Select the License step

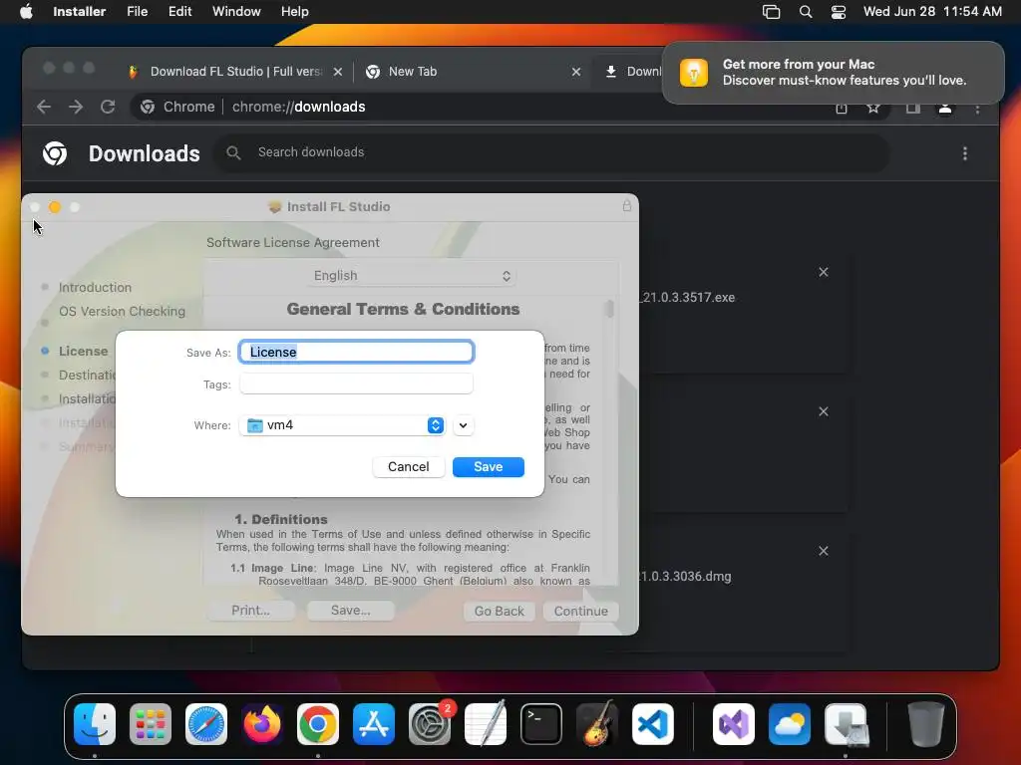pyautogui.click(x=84, y=352)
